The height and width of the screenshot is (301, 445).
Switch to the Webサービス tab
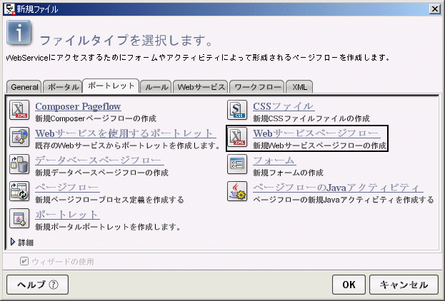(201, 87)
